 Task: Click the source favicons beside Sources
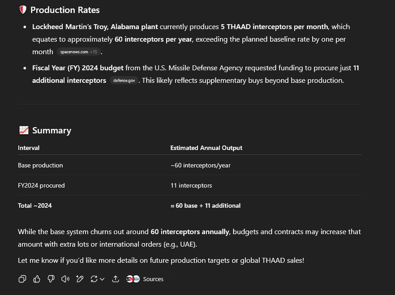point(133,279)
